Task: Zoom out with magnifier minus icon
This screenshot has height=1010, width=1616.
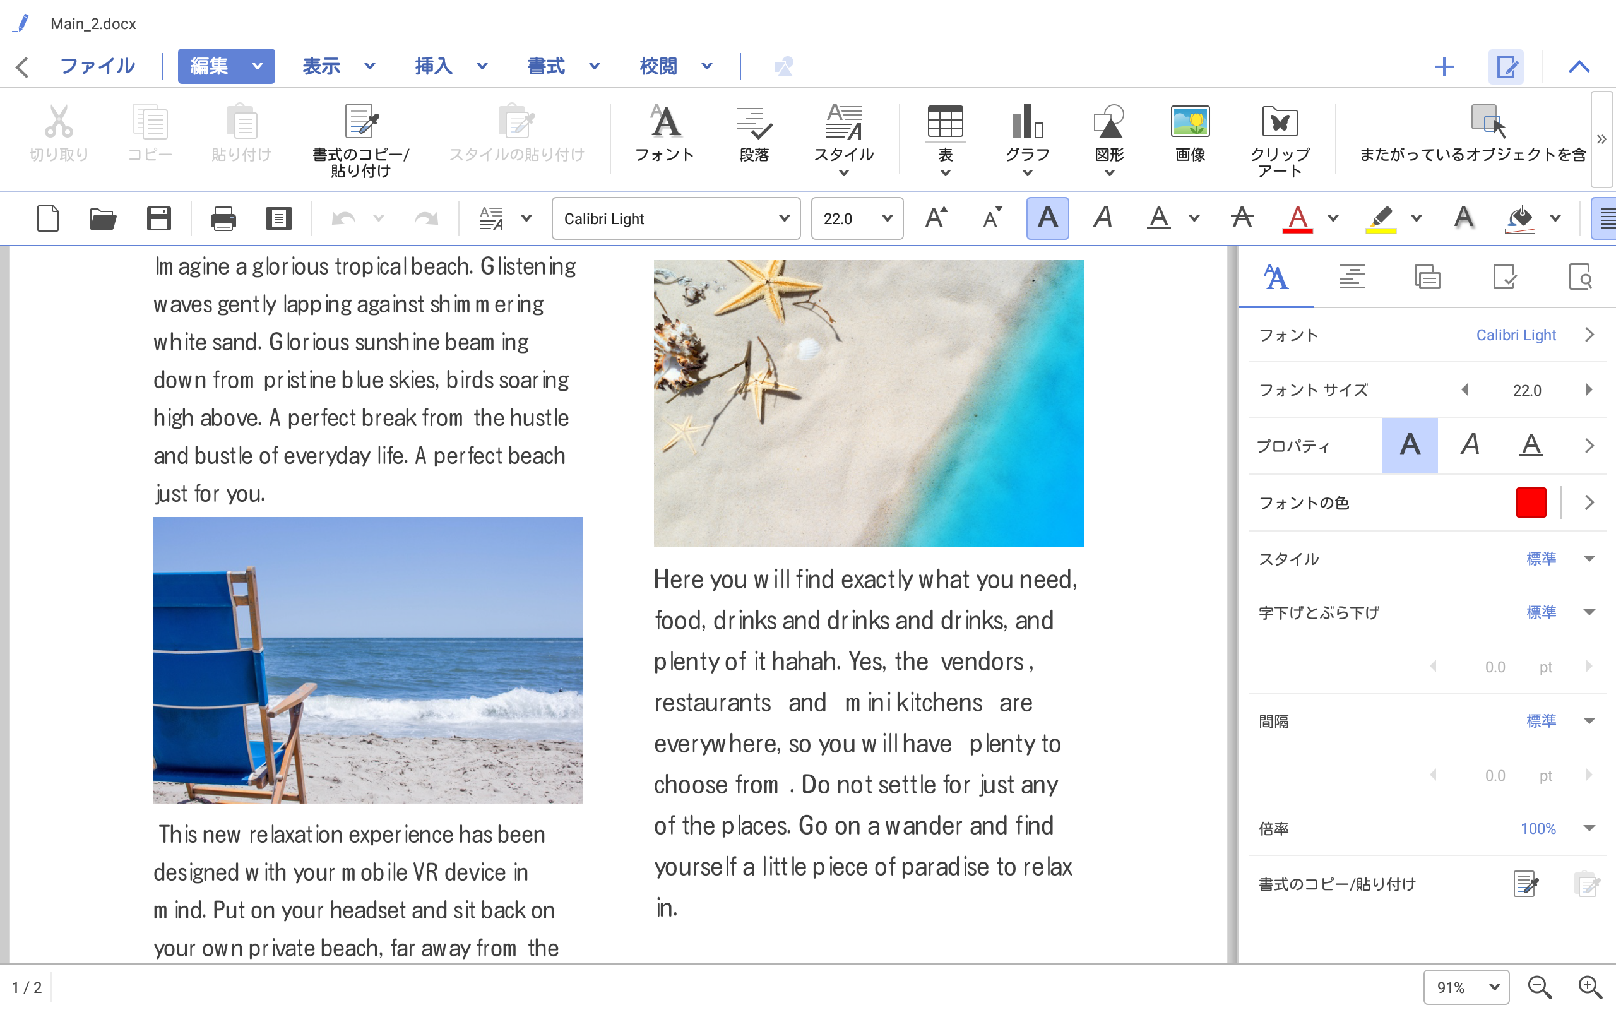Action: pyautogui.click(x=1540, y=987)
